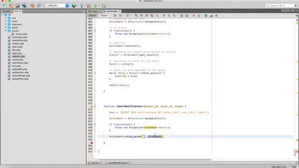The width and height of the screenshot is (299, 168).
Task: Select report.php in the file tree
Action: tap(18, 60)
